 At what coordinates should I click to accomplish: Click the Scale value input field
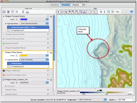125,100
